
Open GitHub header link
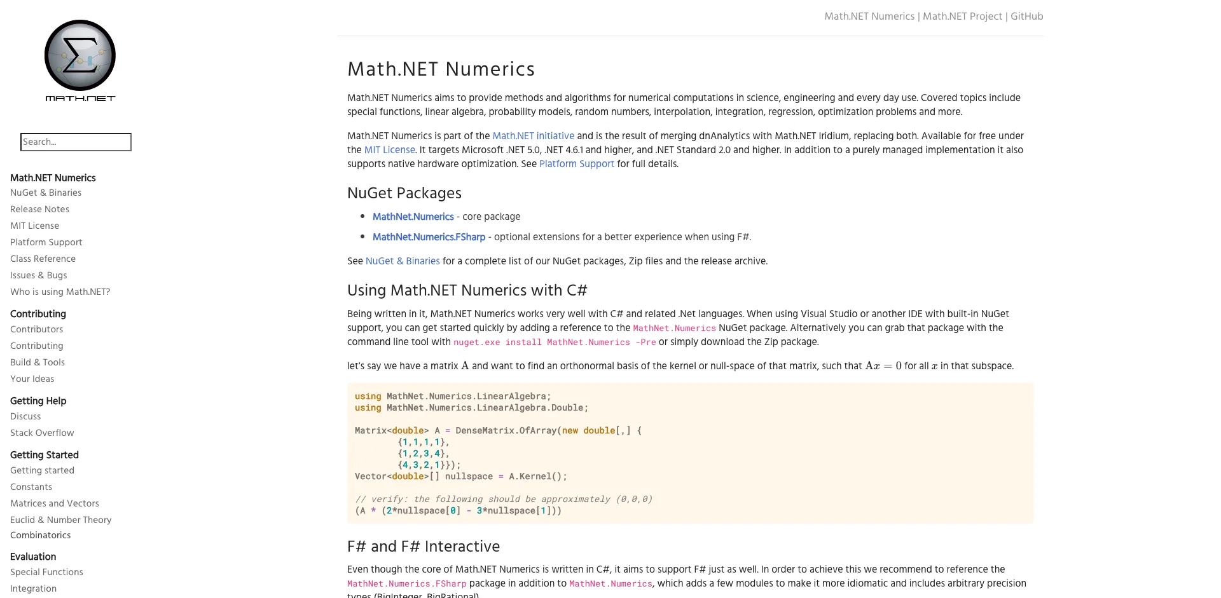1027,17
